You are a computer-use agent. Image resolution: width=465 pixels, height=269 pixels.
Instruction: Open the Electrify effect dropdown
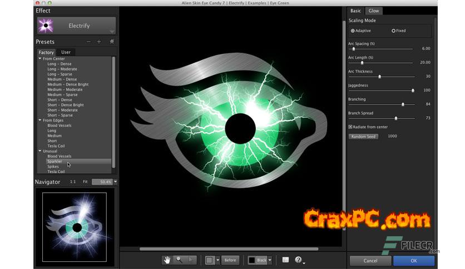112,32
